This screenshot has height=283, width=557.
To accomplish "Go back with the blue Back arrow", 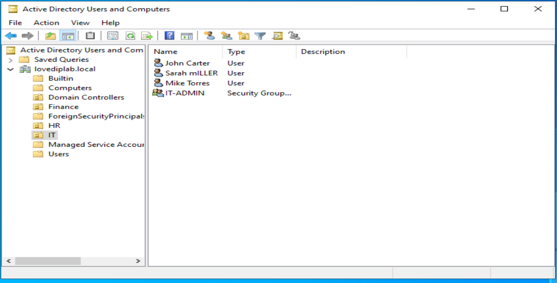I will 11,36.
